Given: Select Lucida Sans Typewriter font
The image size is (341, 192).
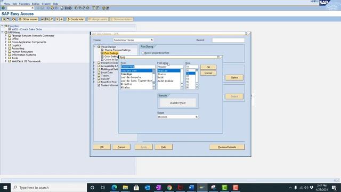Looking at the screenshot, I should [x=136, y=81].
